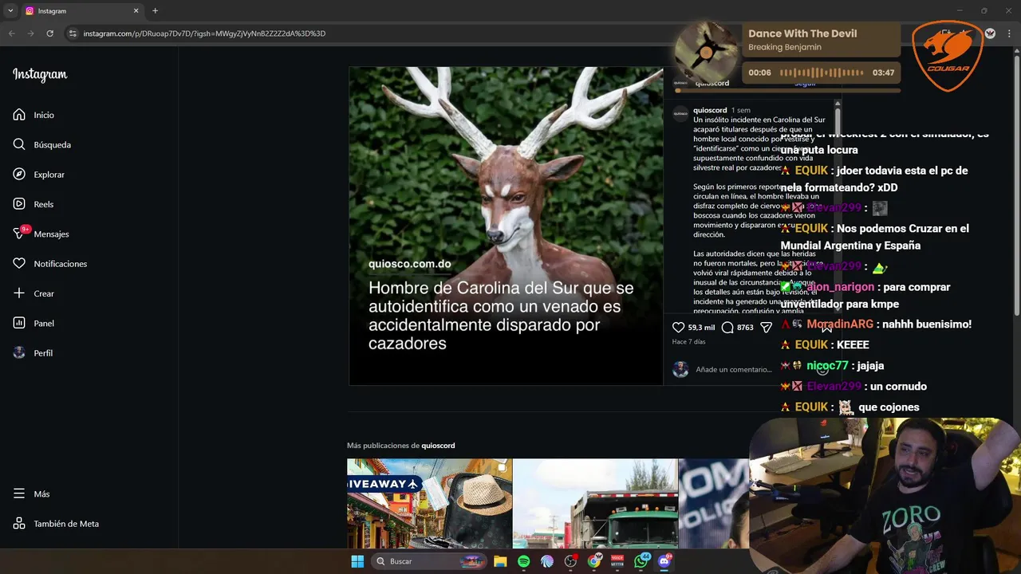Open Voicemeeter from the taskbar

617,561
